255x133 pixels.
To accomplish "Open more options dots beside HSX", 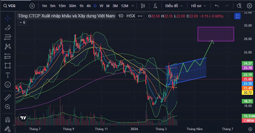I will click(x=140, y=16).
